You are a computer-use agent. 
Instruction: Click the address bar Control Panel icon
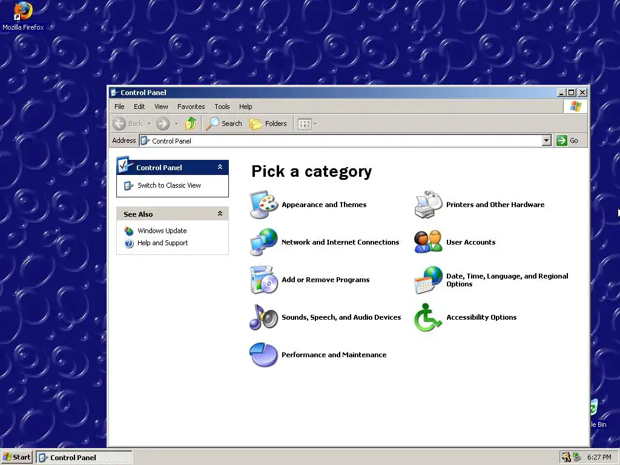pyautogui.click(x=145, y=140)
